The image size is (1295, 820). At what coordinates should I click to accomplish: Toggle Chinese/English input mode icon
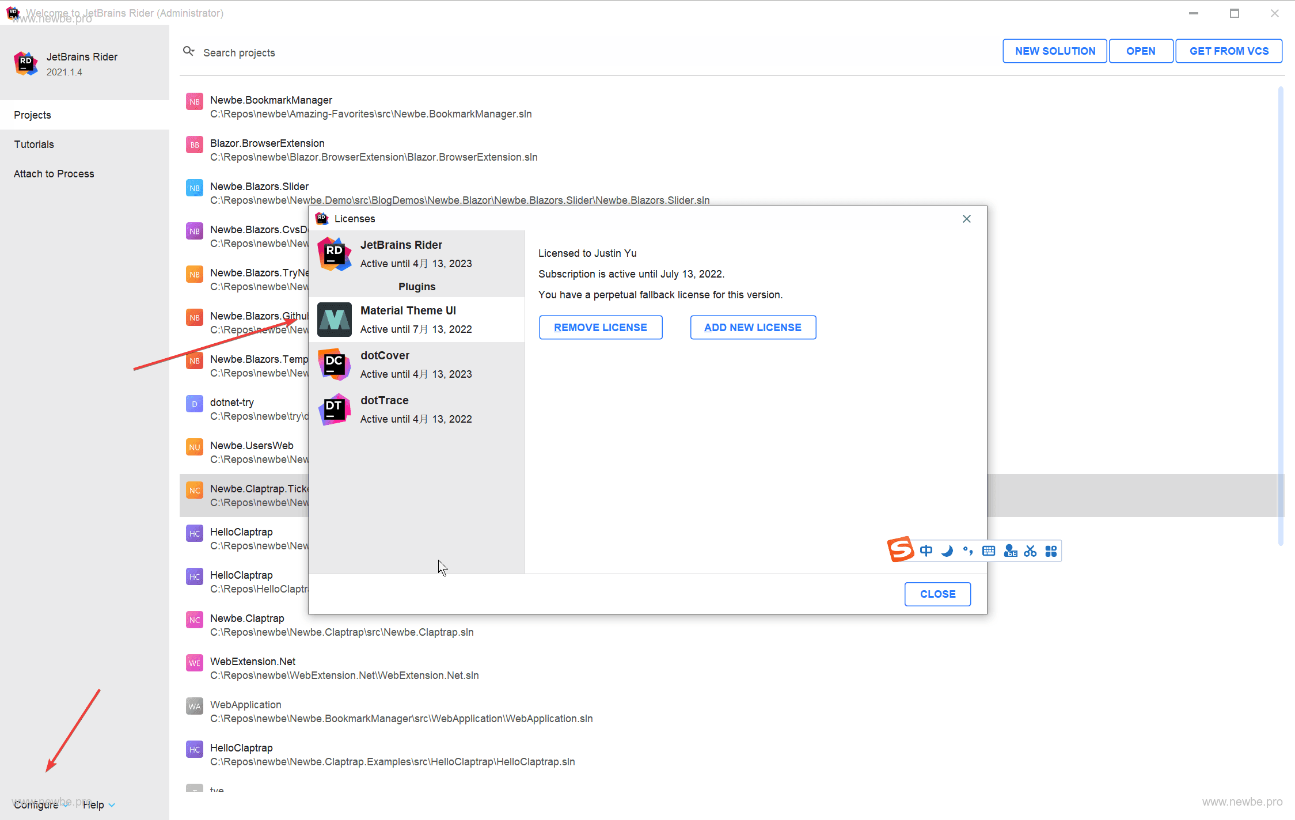click(x=926, y=551)
